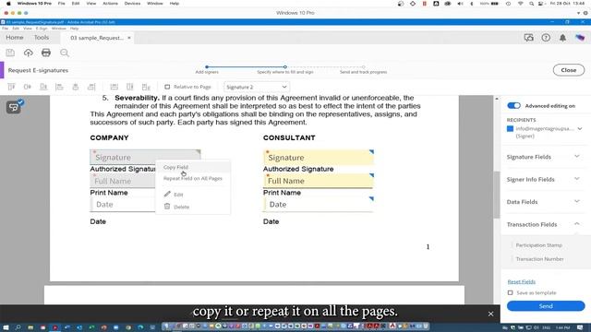Screen dimensions: 591x332
Task: Click the document vertical scrollbar thumb
Action: [x=497, y=195]
